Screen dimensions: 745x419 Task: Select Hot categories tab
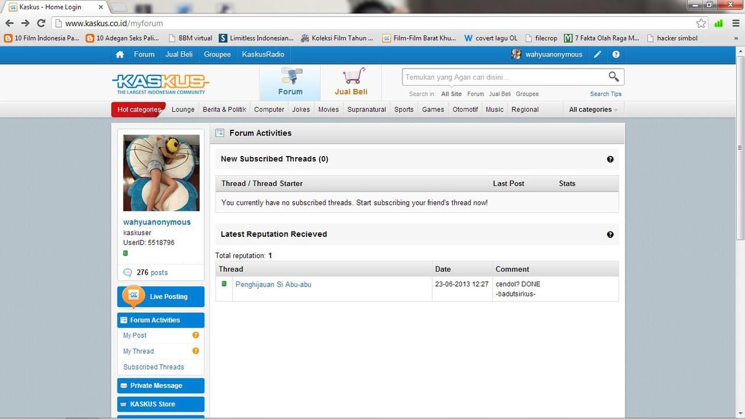[139, 109]
